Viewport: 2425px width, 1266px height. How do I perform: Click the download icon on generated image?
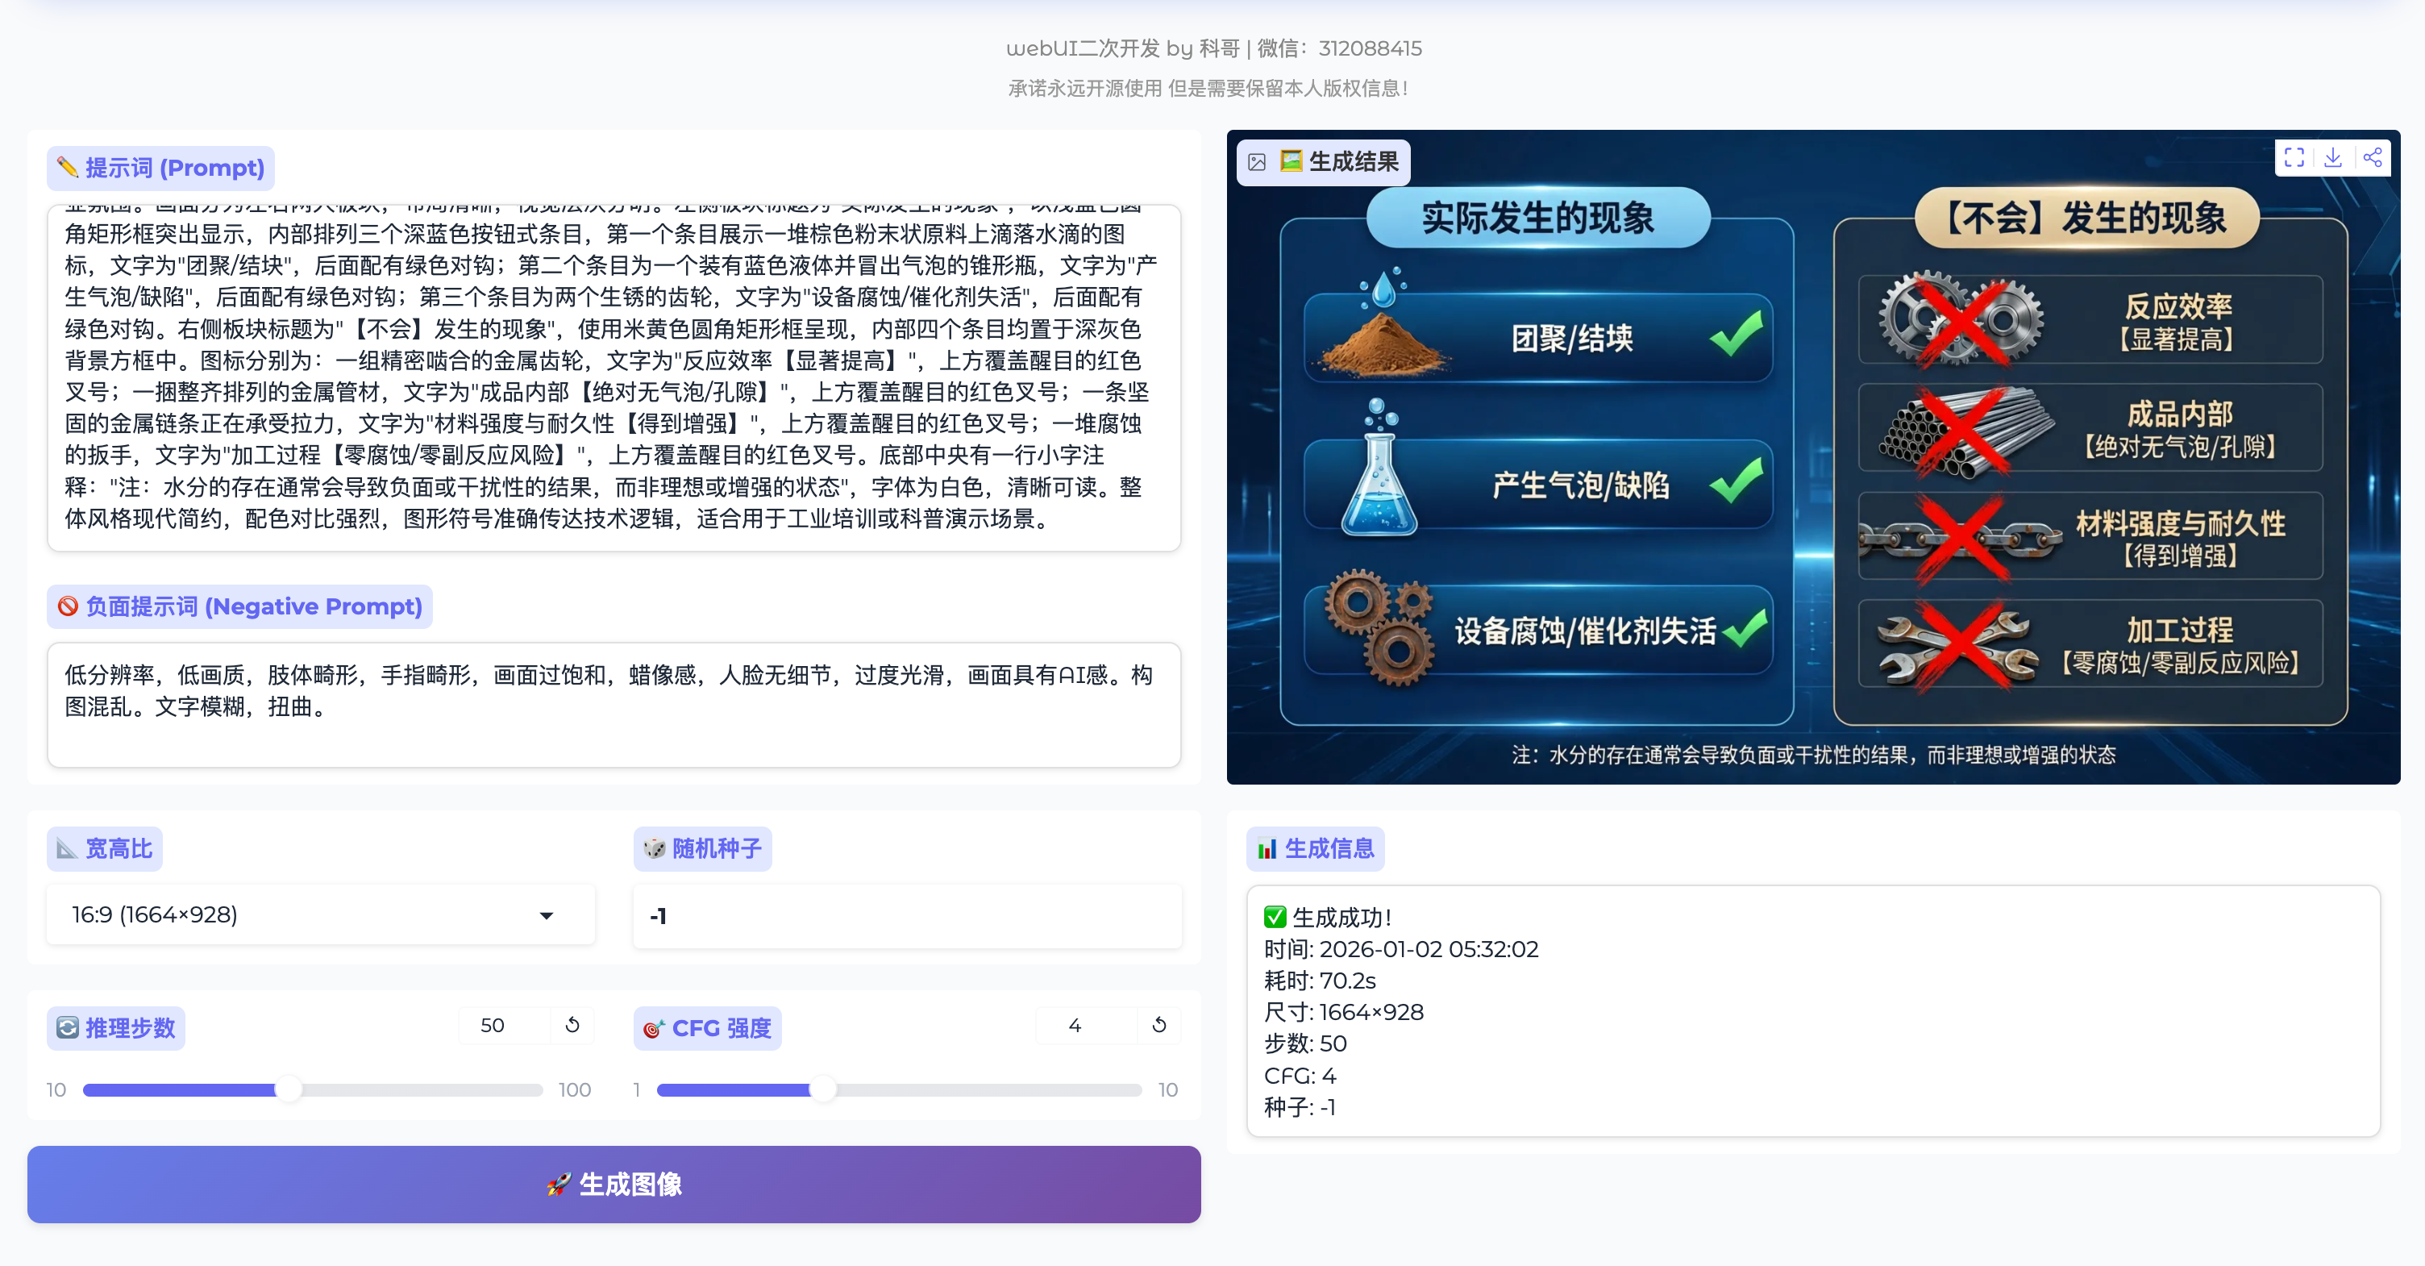(x=2333, y=157)
